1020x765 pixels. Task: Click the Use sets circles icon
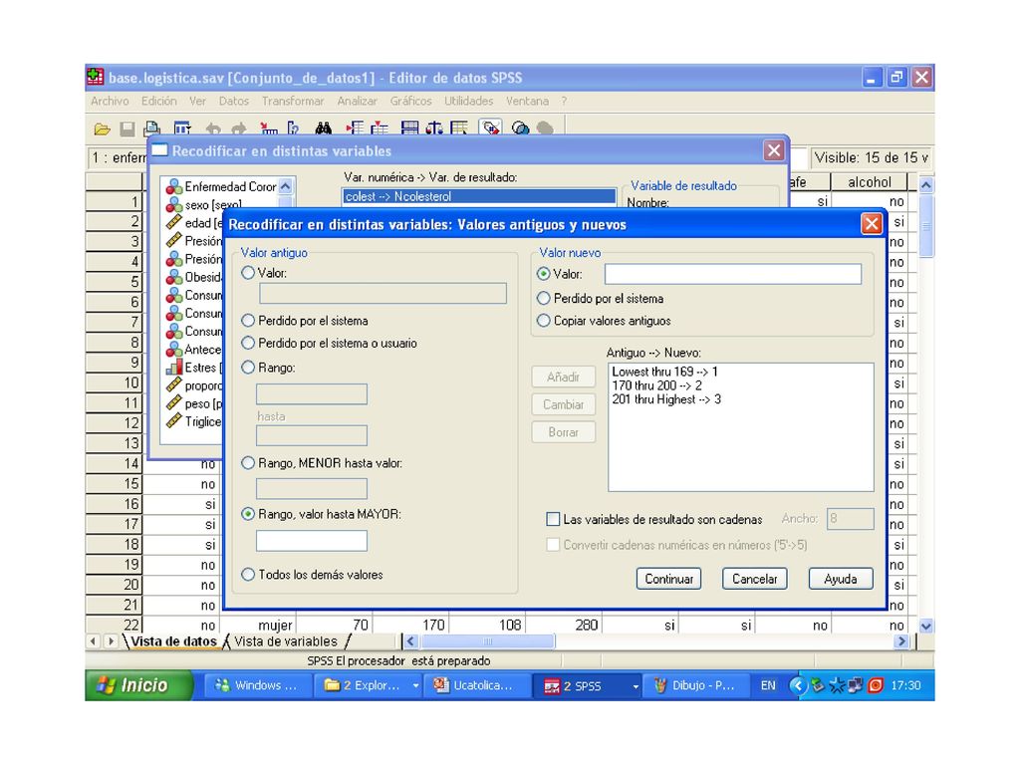[520, 128]
